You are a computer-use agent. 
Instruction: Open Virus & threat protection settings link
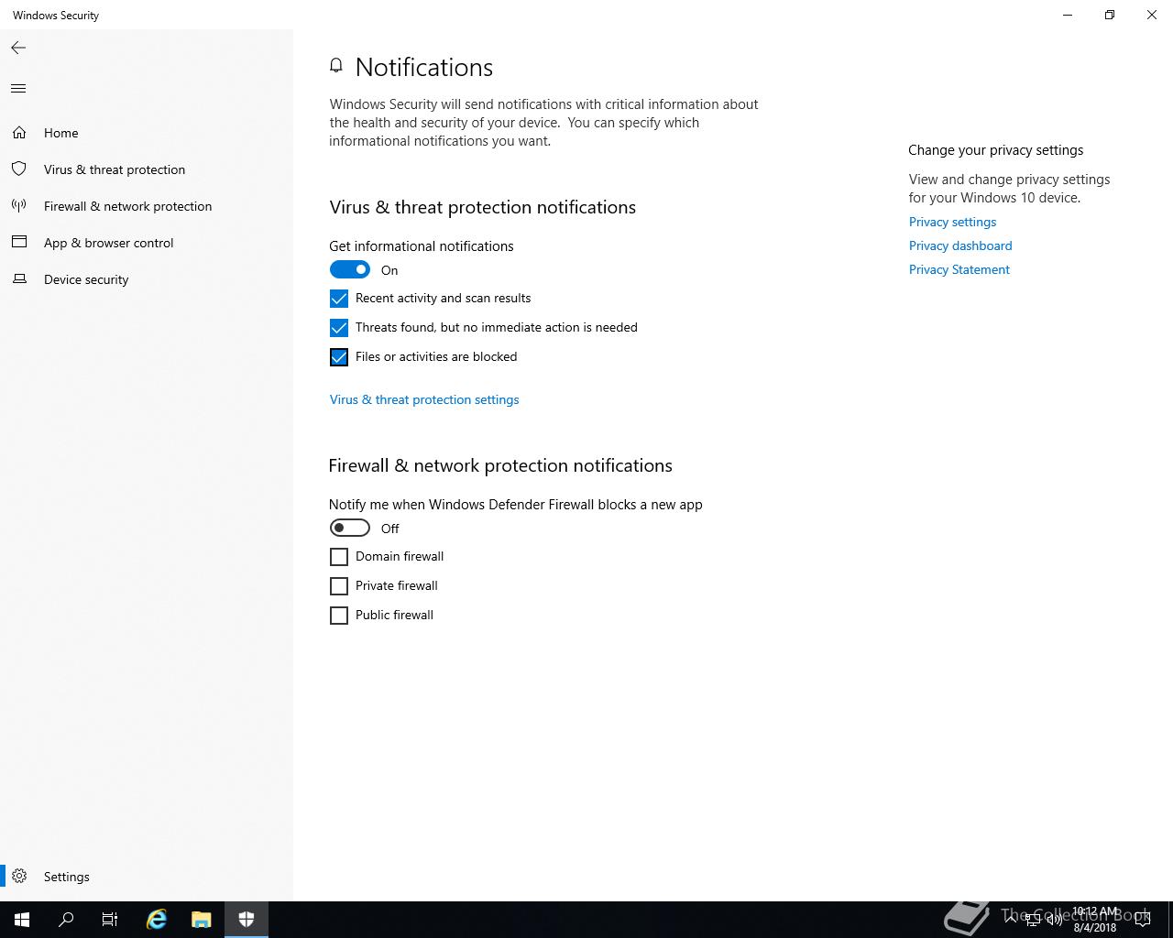coord(424,399)
